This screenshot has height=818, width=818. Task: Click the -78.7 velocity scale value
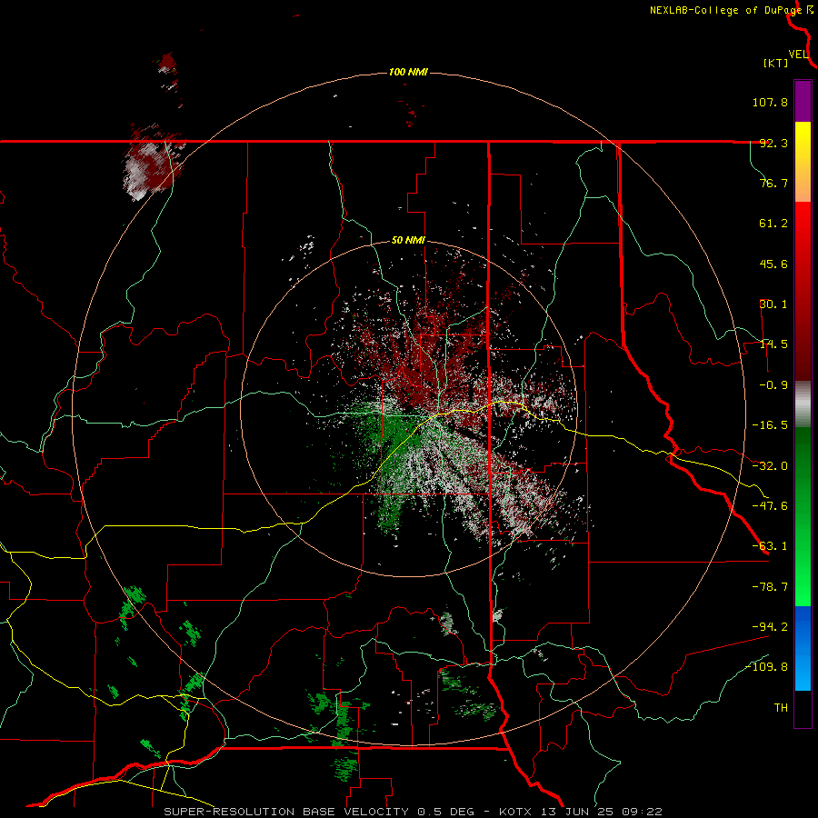tap(770, 587)
